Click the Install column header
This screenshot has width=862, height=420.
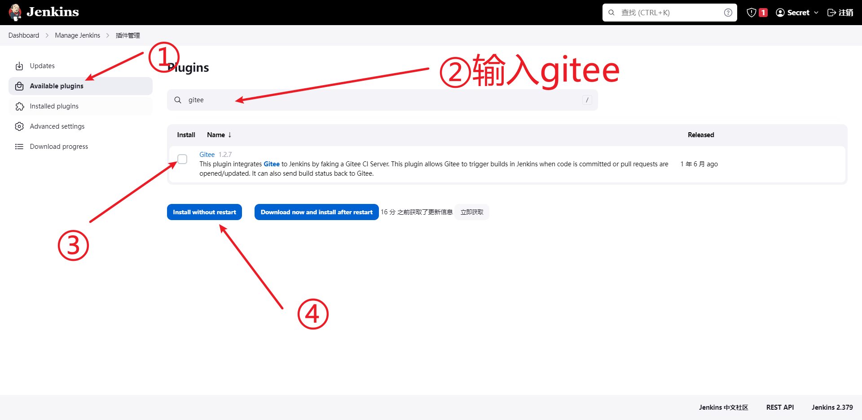186,135
